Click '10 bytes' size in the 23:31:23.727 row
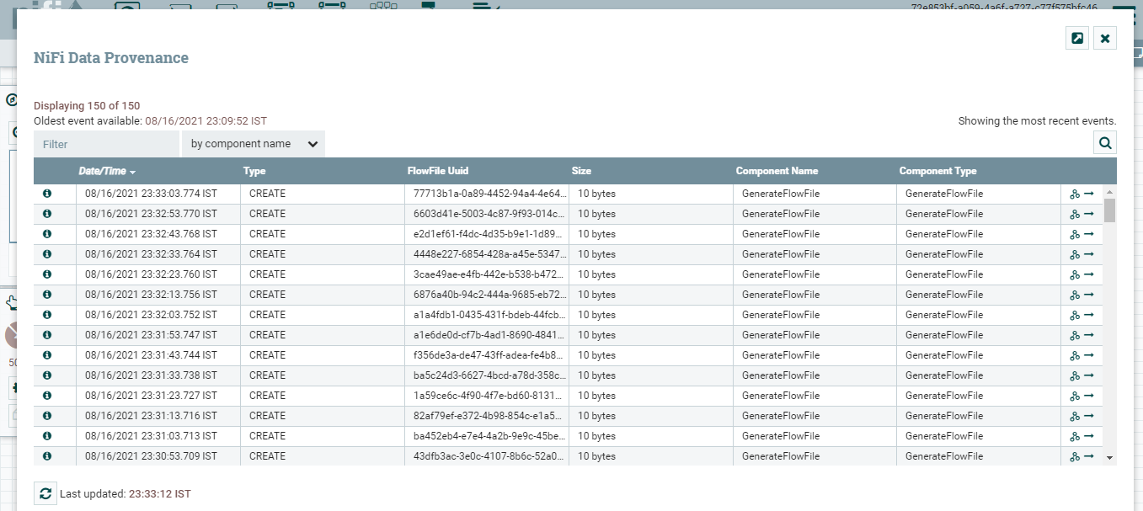 [596, 396]
